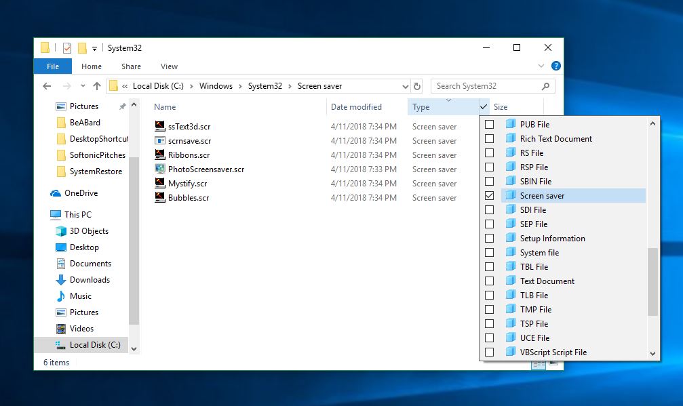This screenshot has height=406, width=683.
Task: Click the Back navigation arrow
Action: [47, 86]
